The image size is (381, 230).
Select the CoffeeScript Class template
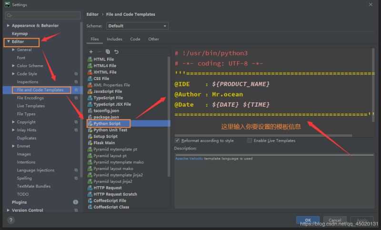(111, 207)
